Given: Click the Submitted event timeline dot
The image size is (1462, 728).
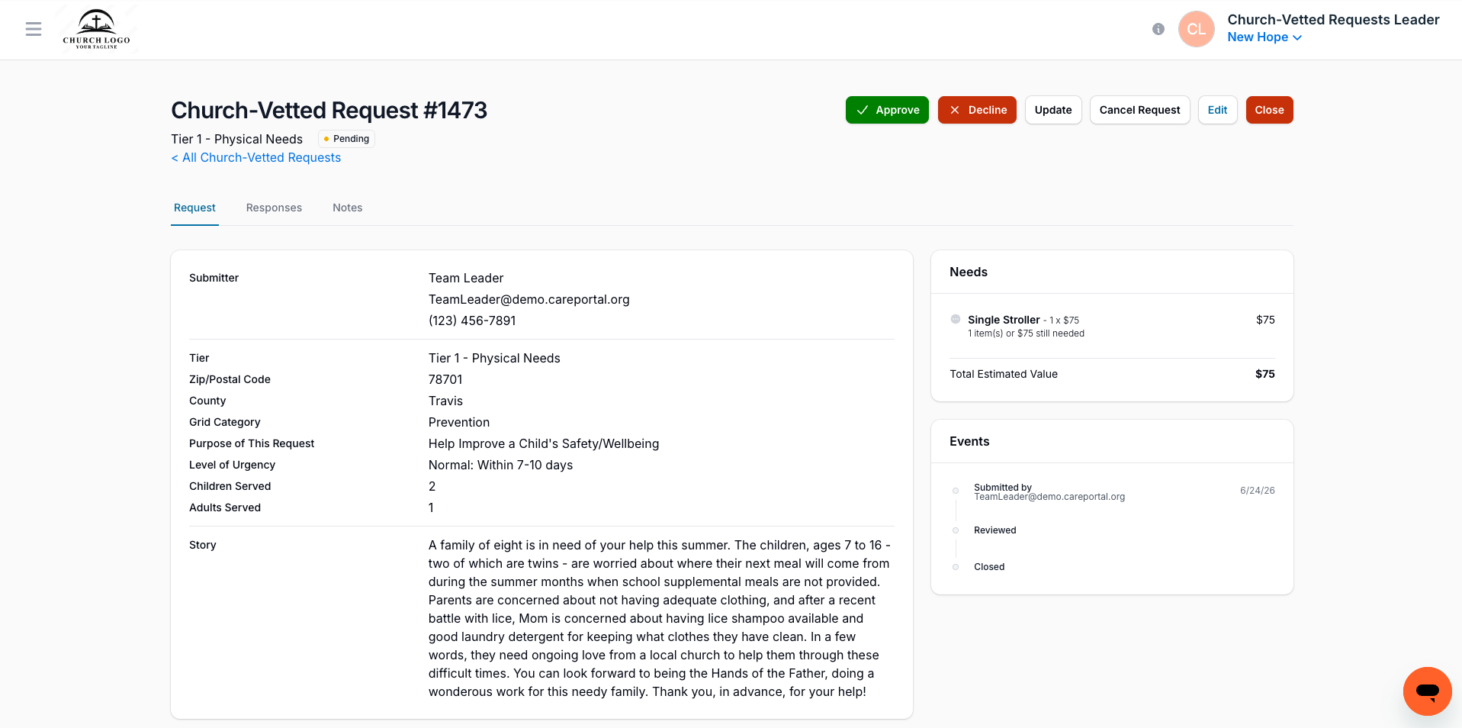Looking at the screenshot, I should [x=956, y=491].
